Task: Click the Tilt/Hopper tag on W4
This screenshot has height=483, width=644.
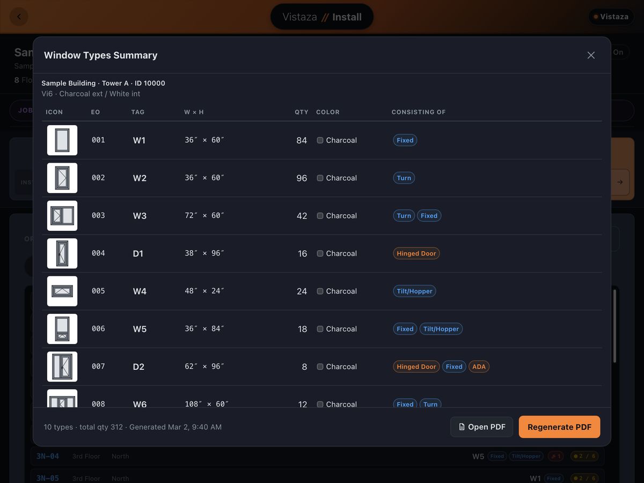Action: pyautogui.click(x=414, y=291)
